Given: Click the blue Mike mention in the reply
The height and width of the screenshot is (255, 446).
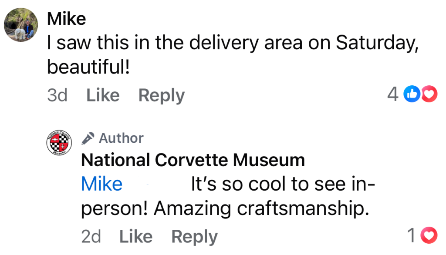Looking at the screenshot, I should tap(101, 184).
